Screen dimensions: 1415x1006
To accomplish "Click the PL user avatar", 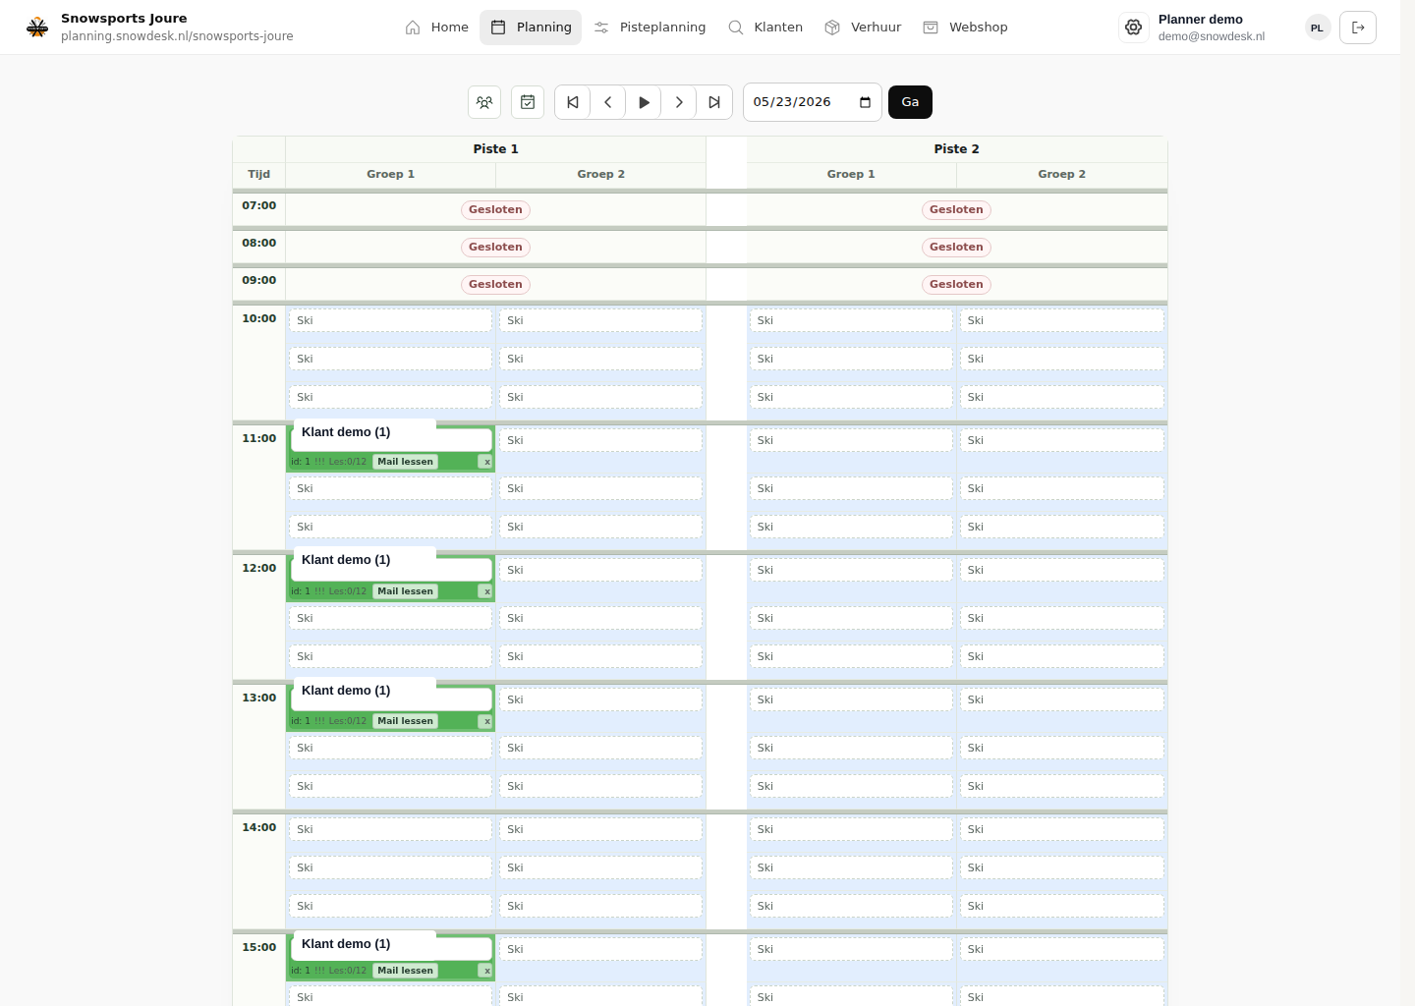I will [x=1318, y=28].
